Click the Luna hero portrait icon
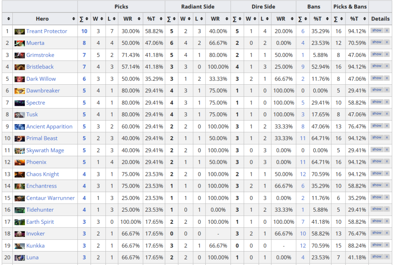The height and width of the screenshot is (265, 394). [x=20, y=258]
